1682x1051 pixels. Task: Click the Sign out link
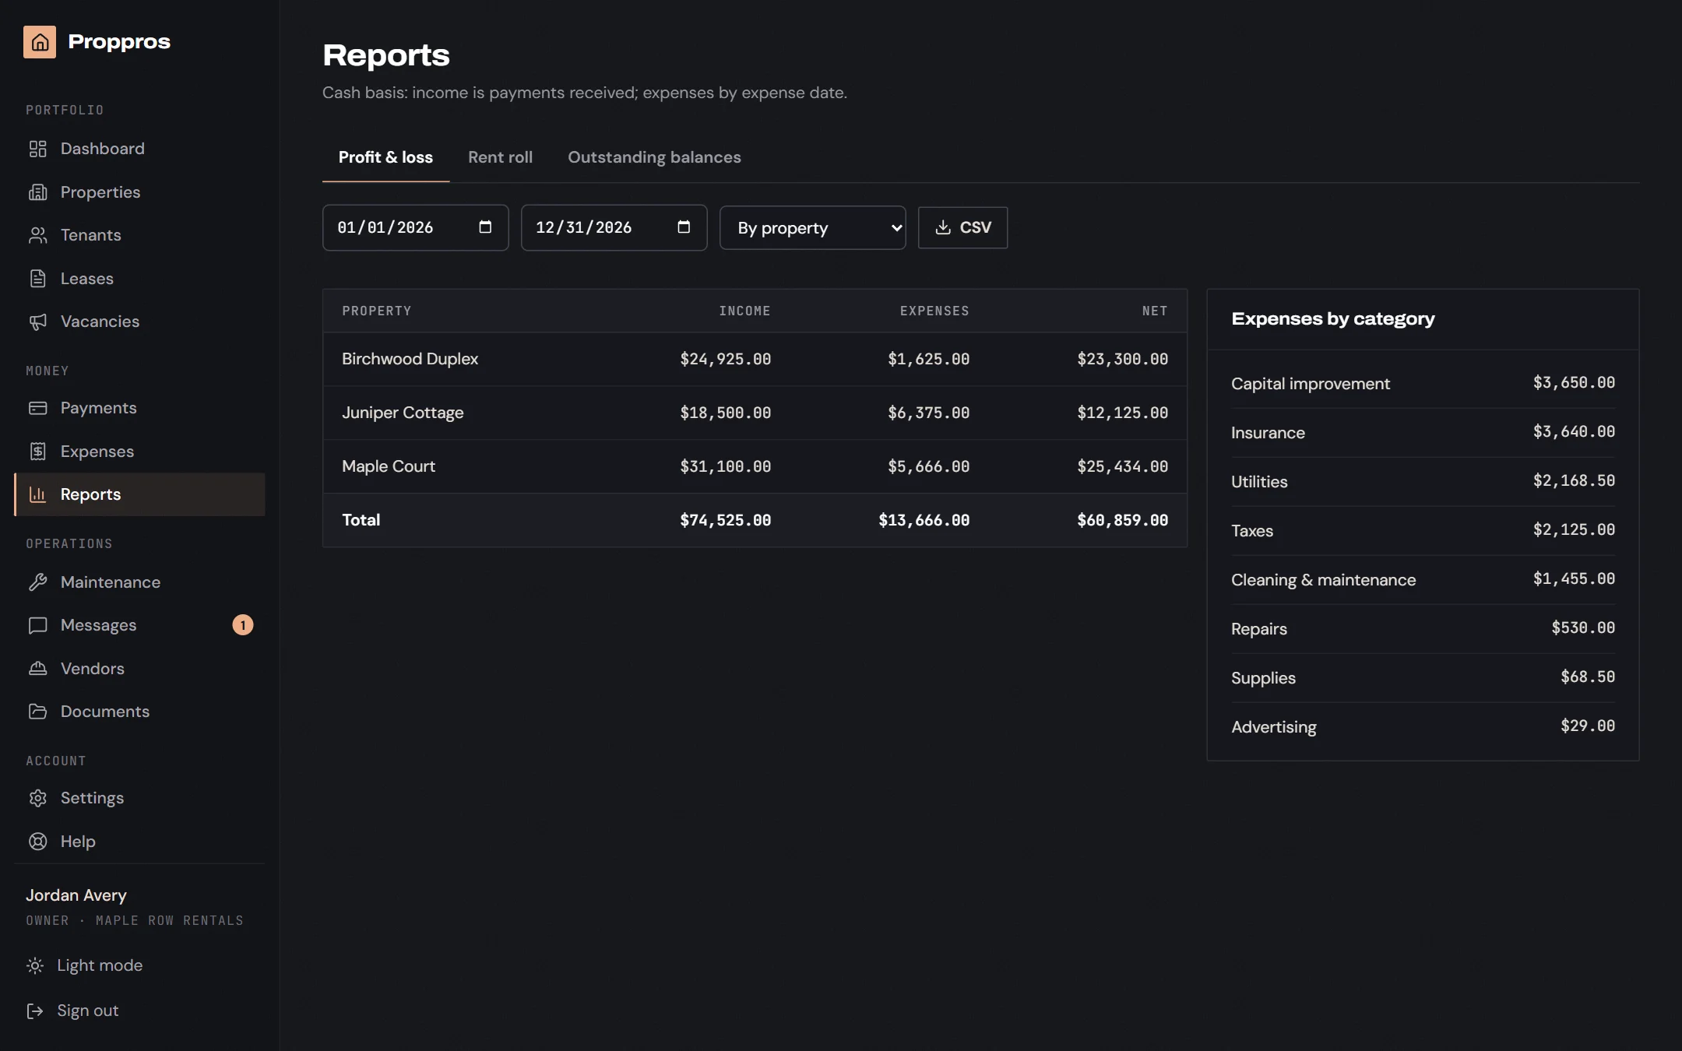pyautogui.click(x=87, y=1011)
